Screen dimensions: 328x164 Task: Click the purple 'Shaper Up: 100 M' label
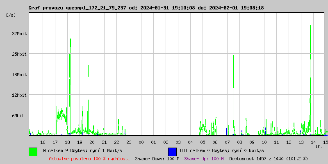204,159
